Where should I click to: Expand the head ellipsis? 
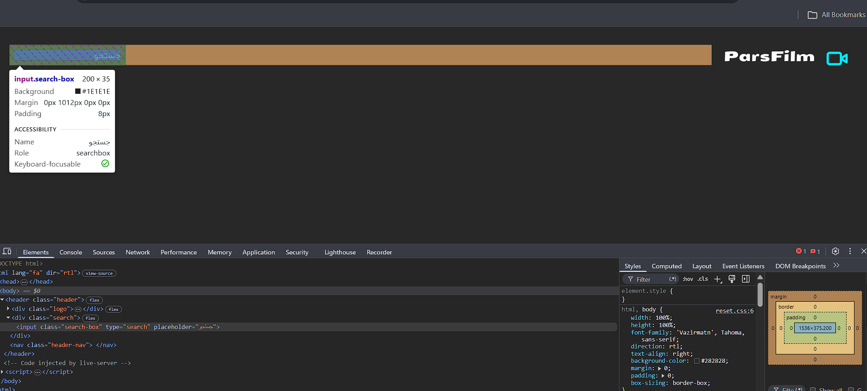point(24,282)
